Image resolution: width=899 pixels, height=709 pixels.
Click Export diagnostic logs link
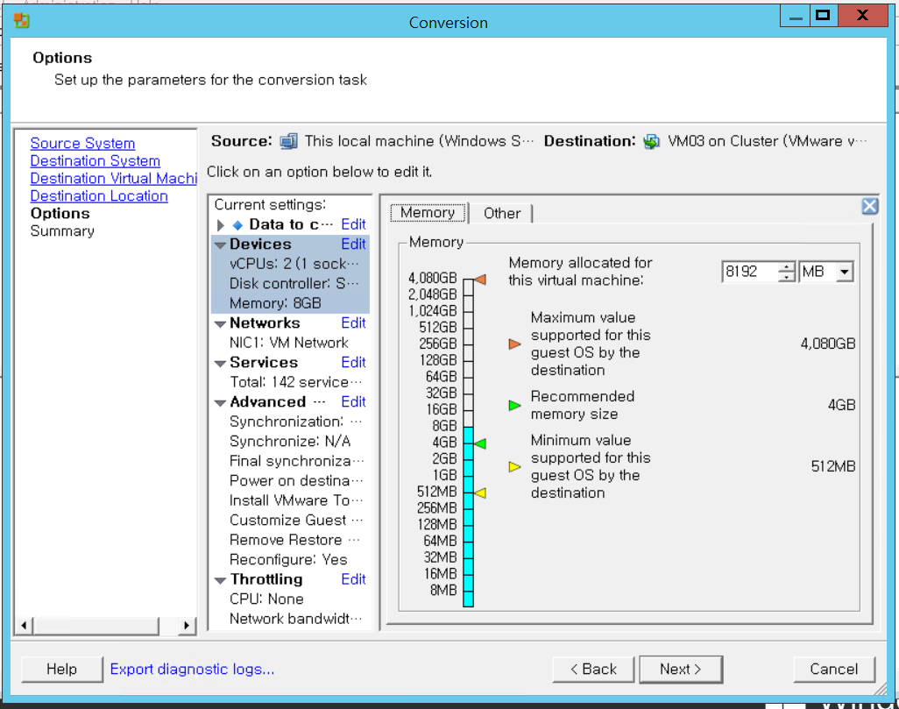click(x=192, y=669)
